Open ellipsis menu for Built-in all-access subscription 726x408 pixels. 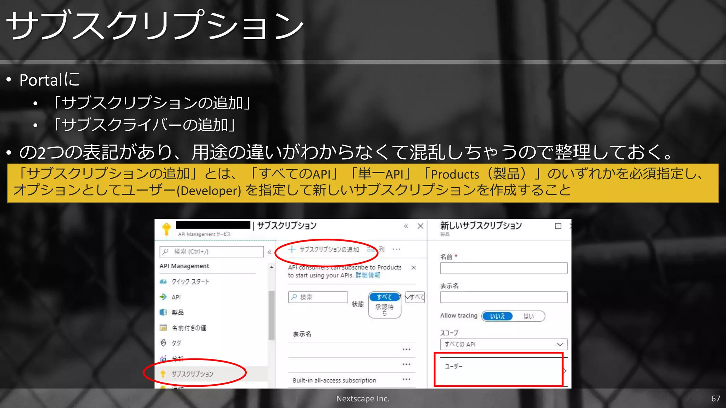(x=406, y=379)
